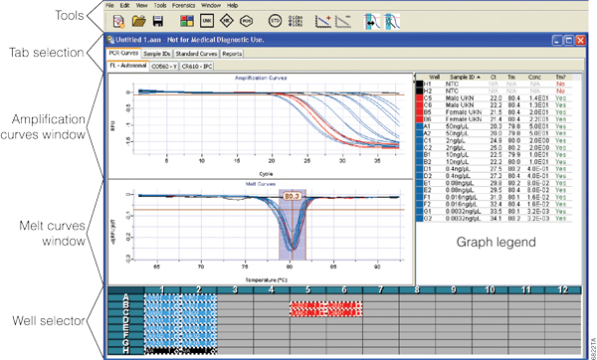Select the CO560 - Y channel tab
The width and height of the screenshot is (597, 360).
pos(164,67)
